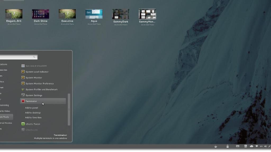
Task: Open the keyboard indicator in the panel
Action: point(238,146)
